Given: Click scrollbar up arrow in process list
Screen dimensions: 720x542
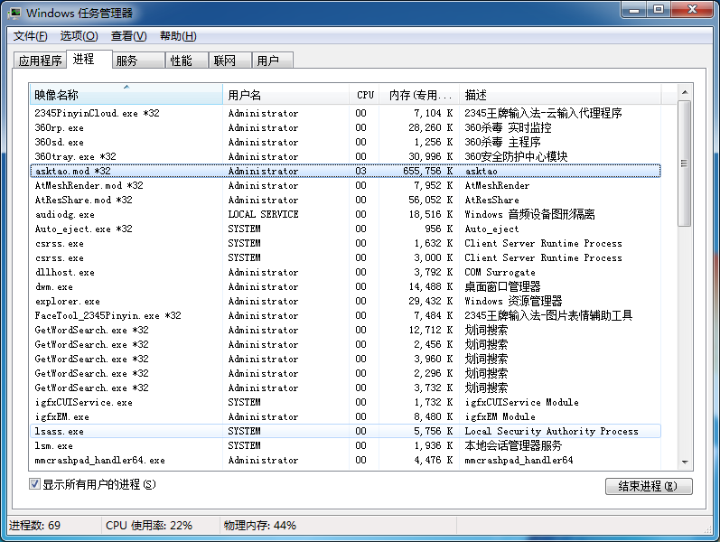Looking at the screenshot, I should [686, 92].
